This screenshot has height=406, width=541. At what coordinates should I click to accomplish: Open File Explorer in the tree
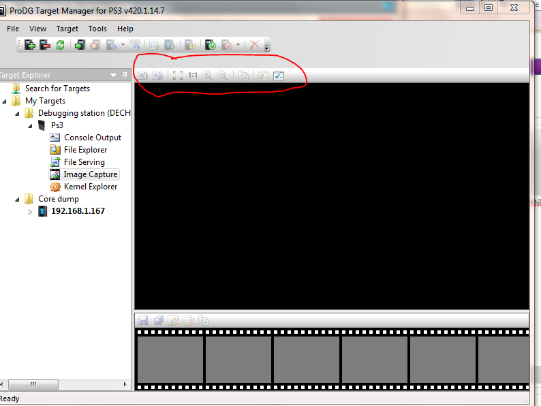tap(86, 150)
